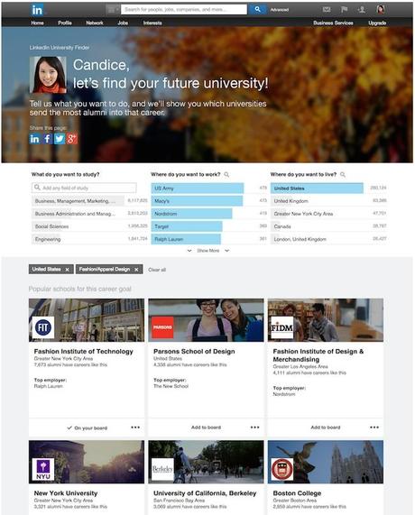Open the Jobs menu
Screen dimensions: 415x515
point(123,23)
